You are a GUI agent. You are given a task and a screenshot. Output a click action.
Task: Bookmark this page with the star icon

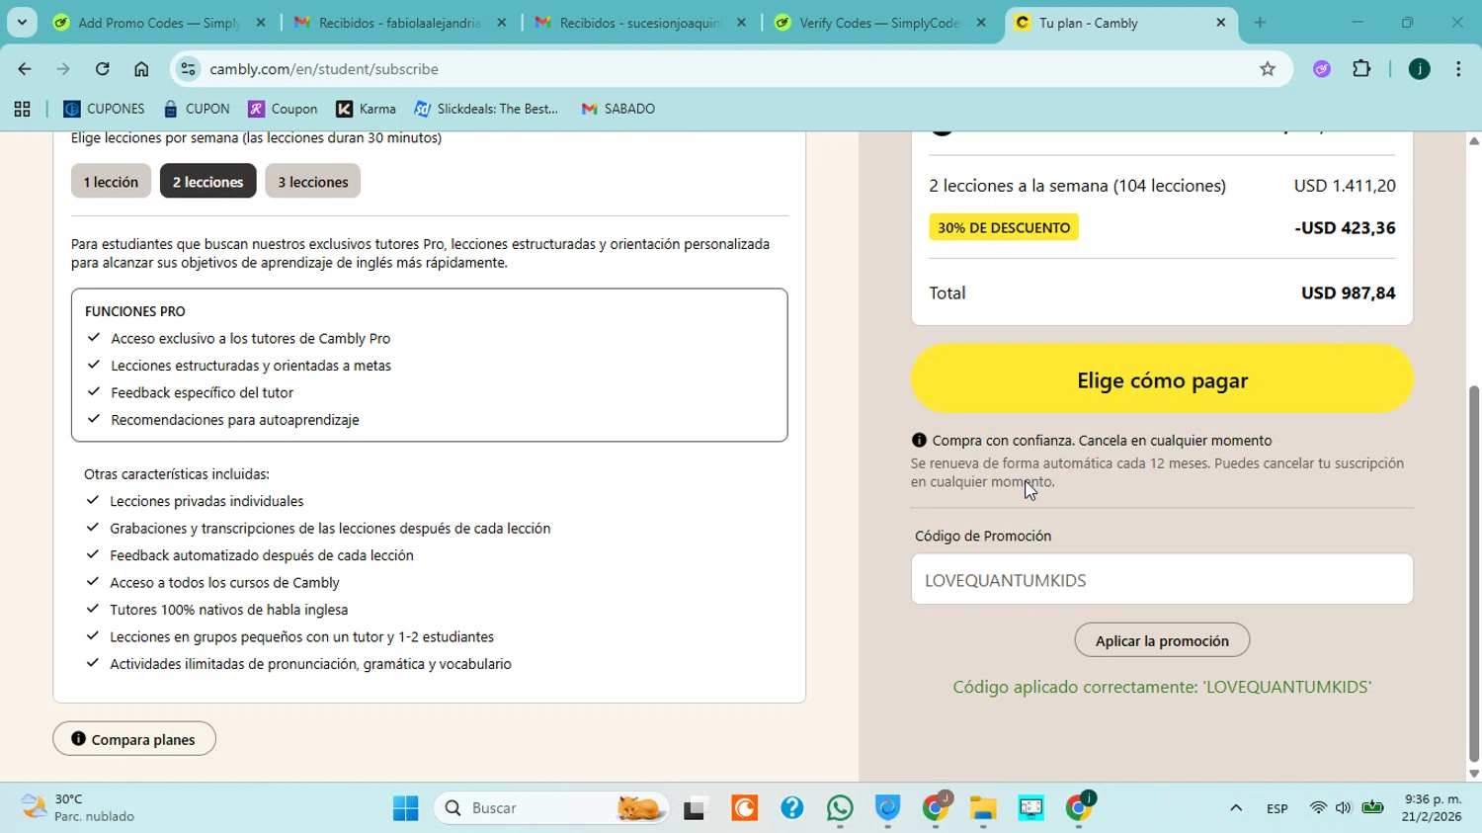(1268, 69)
